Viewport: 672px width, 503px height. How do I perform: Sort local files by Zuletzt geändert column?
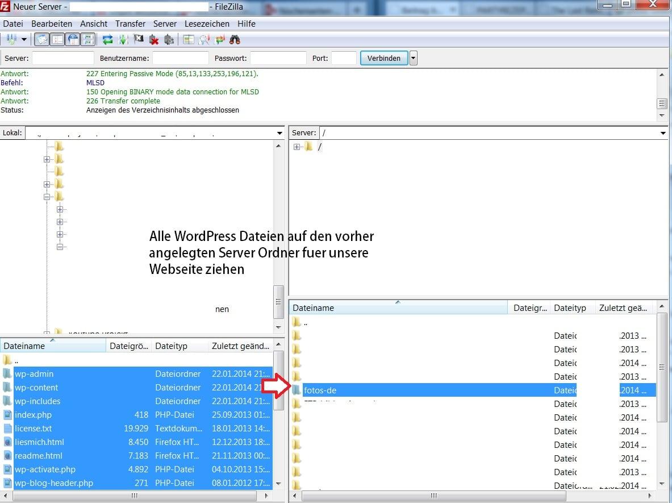pos(240,346)
